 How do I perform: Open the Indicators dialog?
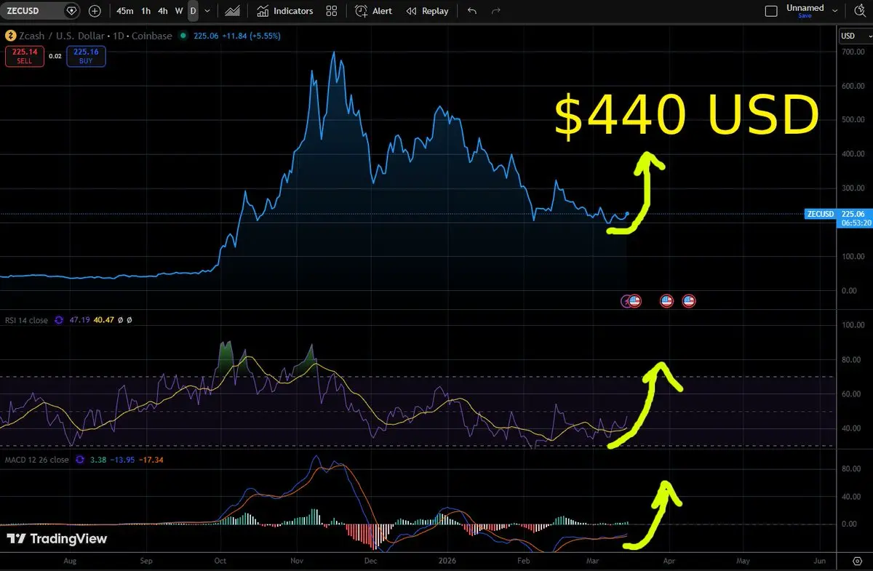[285, 11]
